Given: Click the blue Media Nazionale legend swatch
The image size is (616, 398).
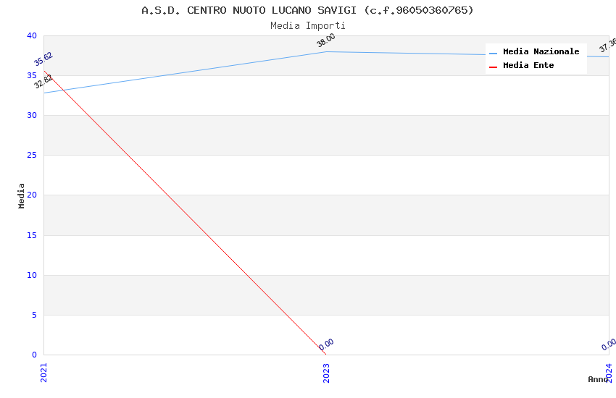Looking at the screenshot, I should tap(493, 53).
